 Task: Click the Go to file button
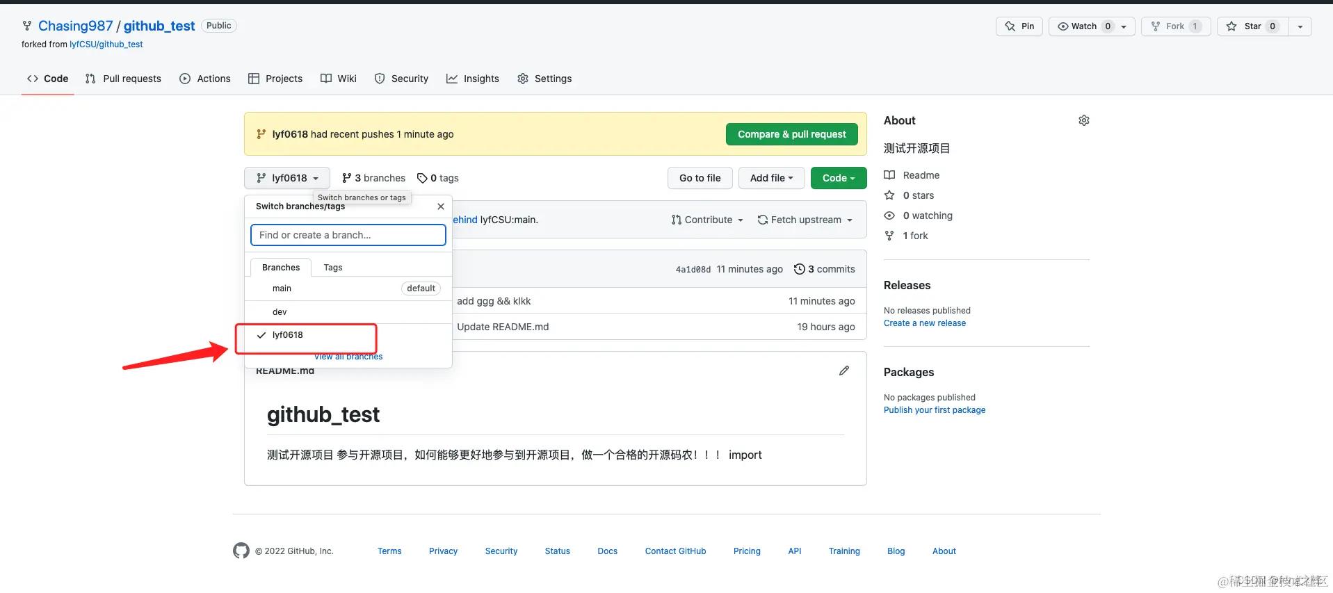[x=700, y=178]
